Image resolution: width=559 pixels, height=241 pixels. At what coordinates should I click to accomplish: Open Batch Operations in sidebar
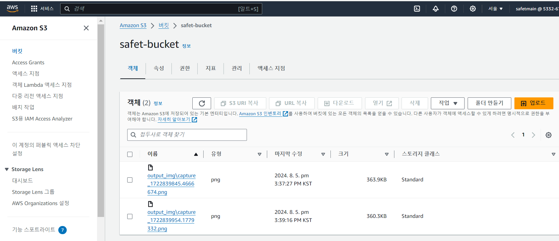23,107
